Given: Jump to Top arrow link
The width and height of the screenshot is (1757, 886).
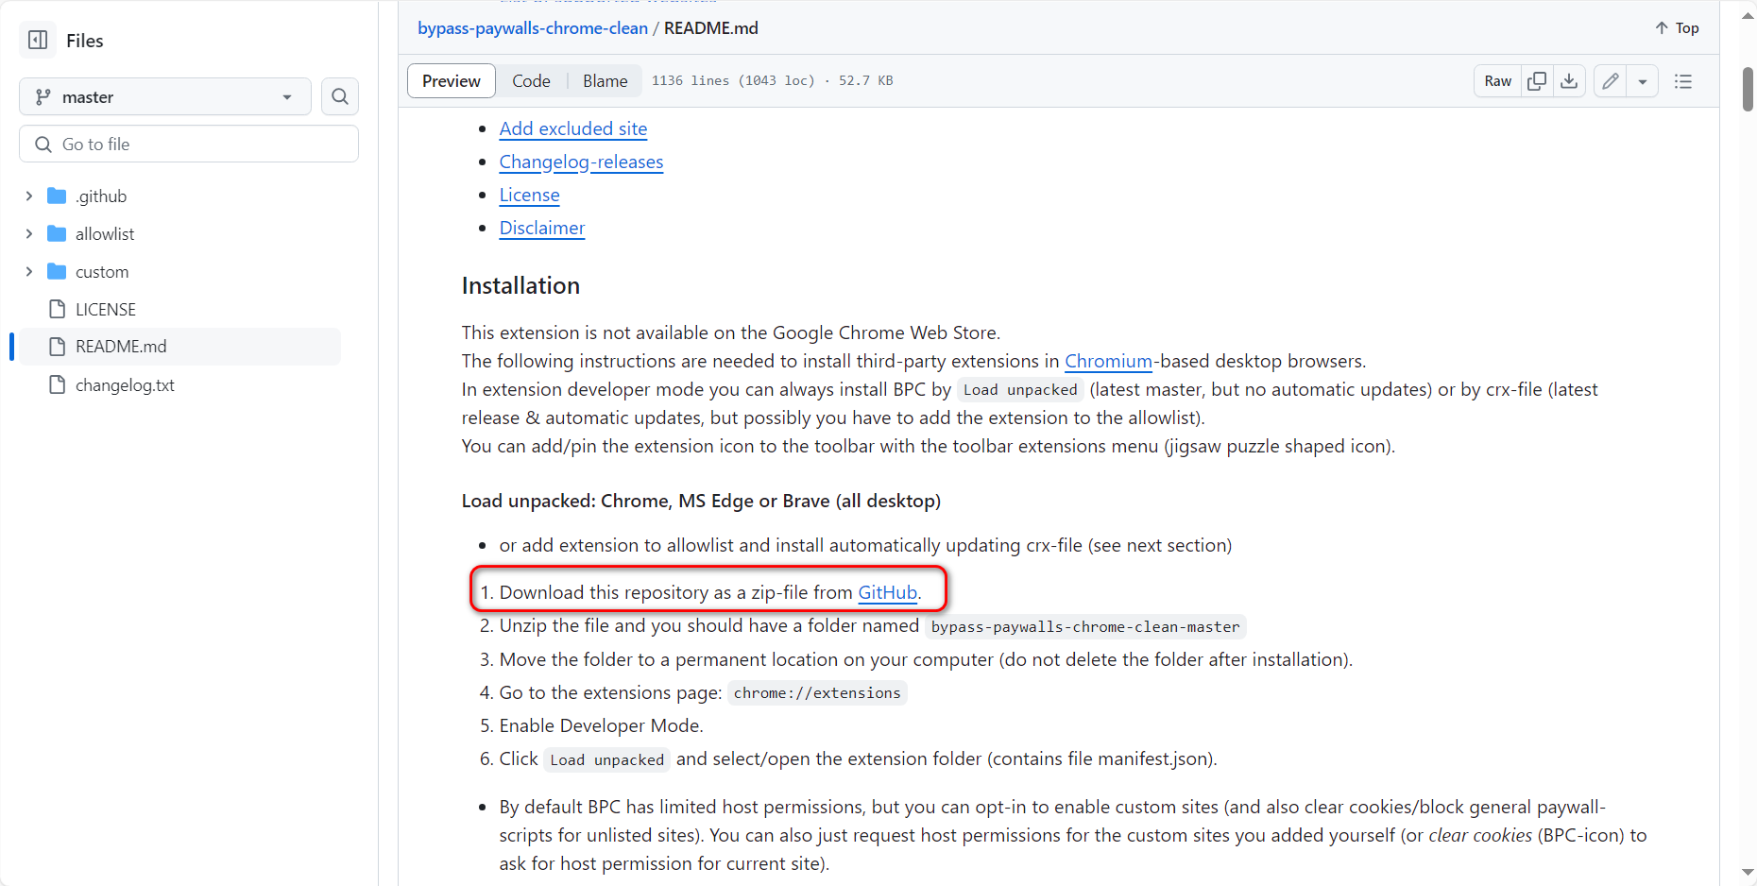Looking at the screenshot, I should tap(1677, 28).
